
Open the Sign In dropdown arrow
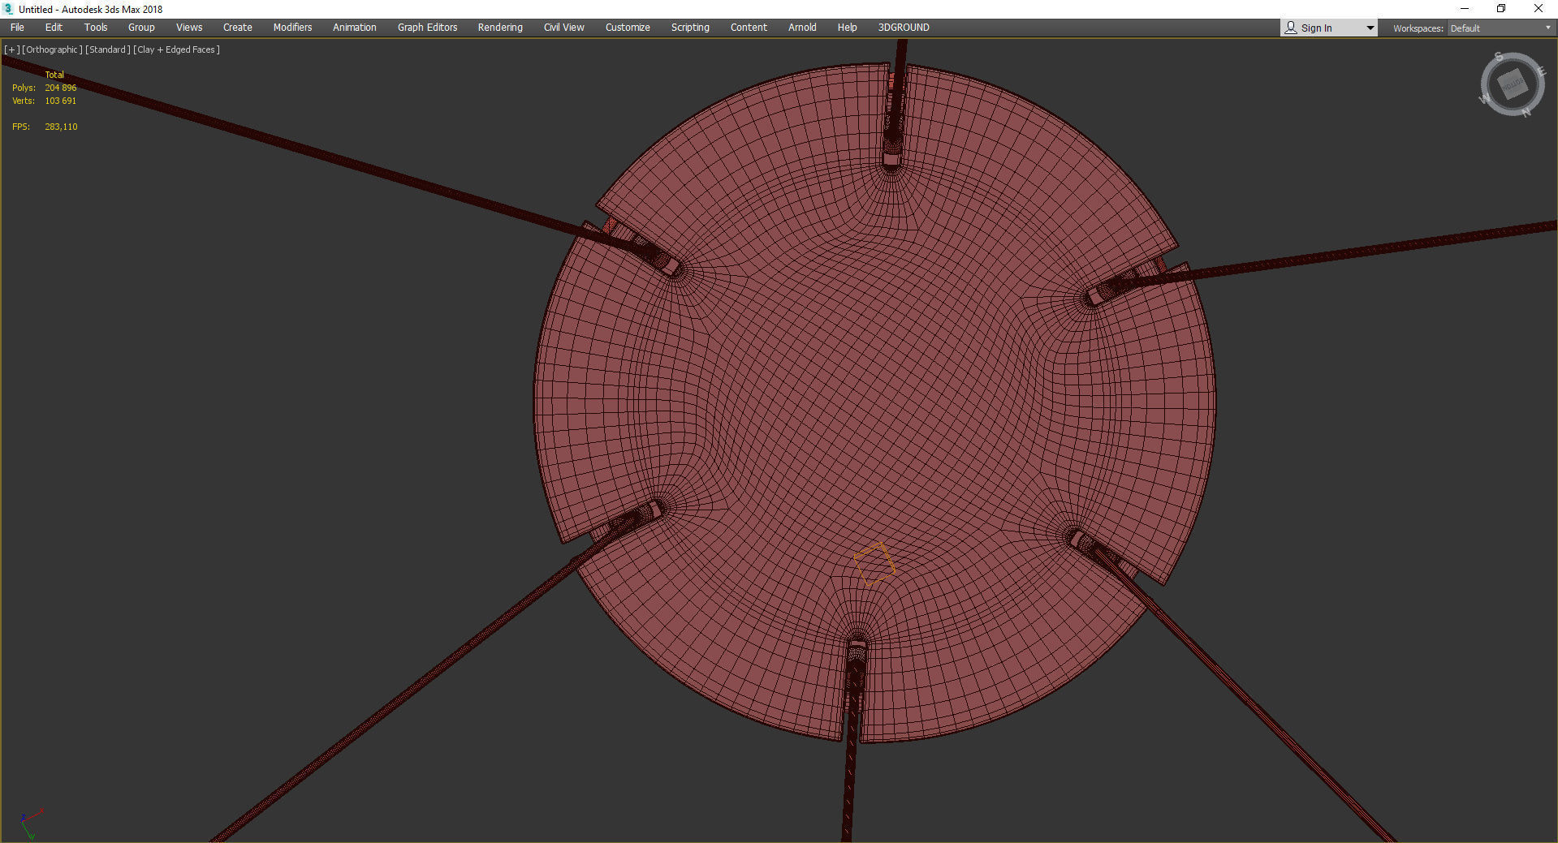coord(1370,28)
